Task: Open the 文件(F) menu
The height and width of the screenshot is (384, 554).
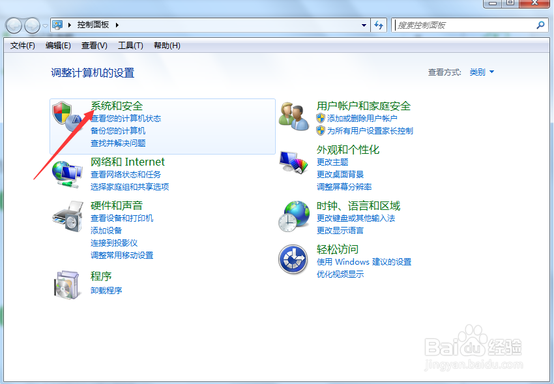Action: (x=23, y=46)
